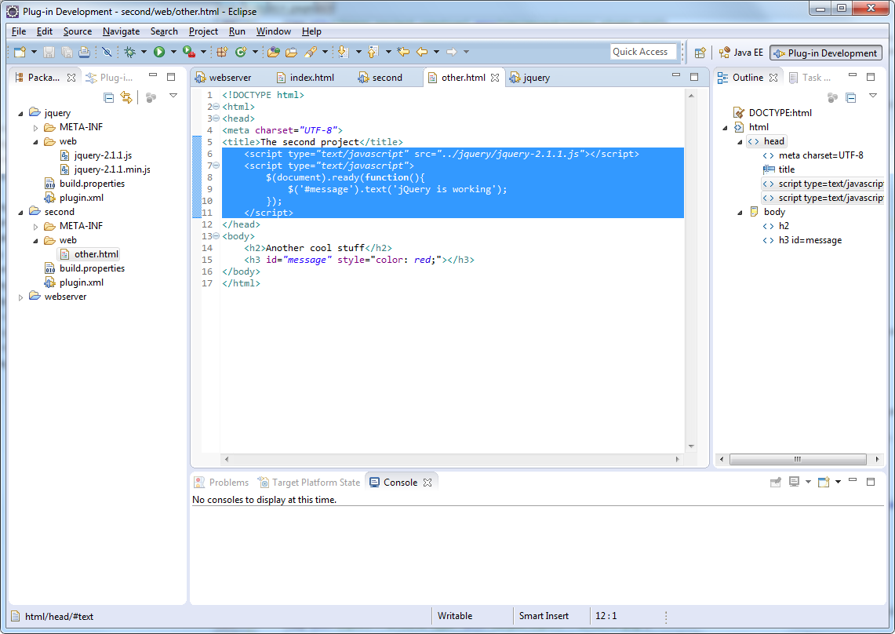Image resolution: width=895 pixels, height=634 pixels.
Task: Close the other.html editor tab
Action: [495, 78]
